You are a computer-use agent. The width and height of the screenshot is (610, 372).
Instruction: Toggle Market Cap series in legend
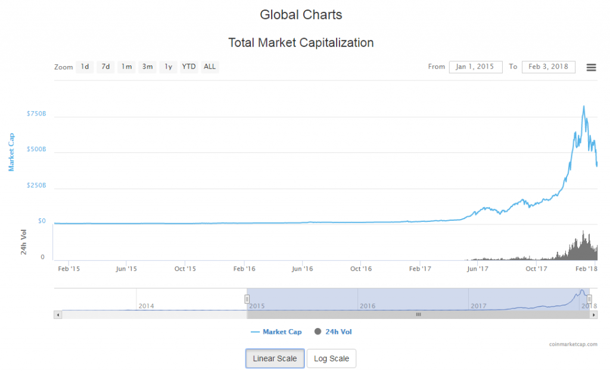point(276,332)
